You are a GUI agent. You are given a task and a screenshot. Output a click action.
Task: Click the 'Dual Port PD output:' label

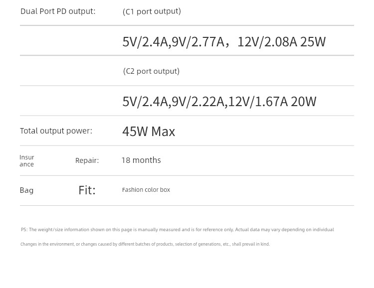(58, 11)
